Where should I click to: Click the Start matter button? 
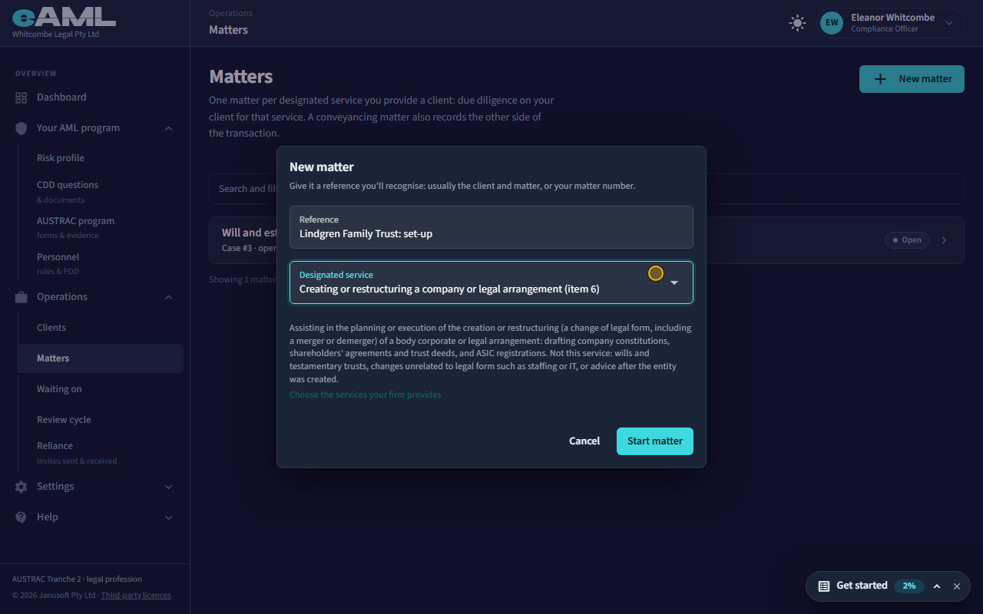(655, 441)
